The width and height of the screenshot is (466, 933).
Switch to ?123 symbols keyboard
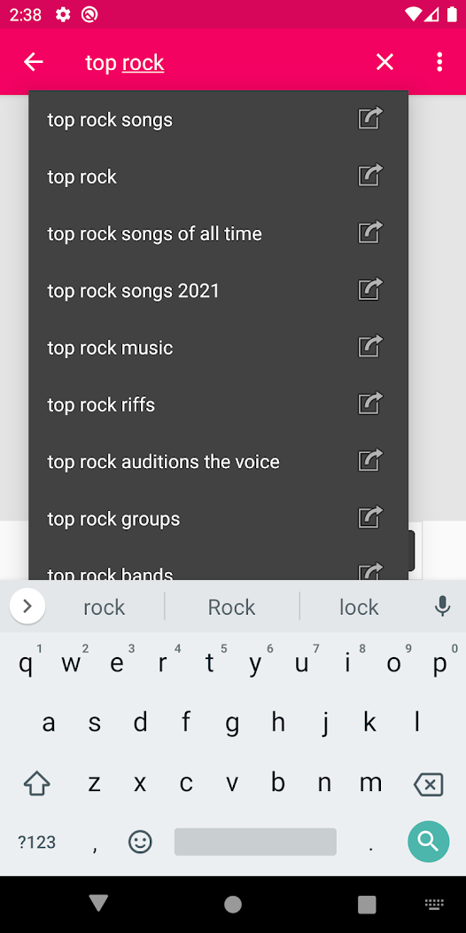37,842
